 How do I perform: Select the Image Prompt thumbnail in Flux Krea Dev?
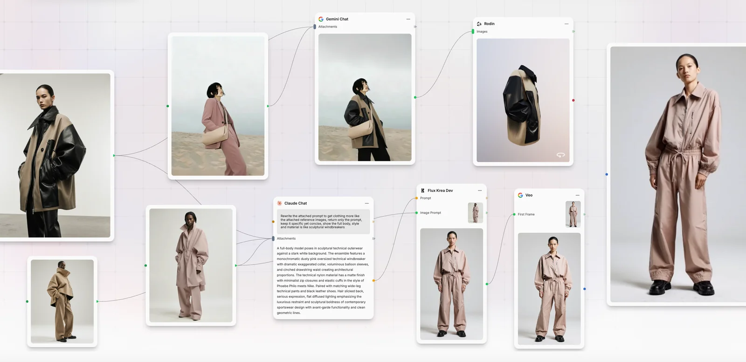pyautogui.click(x=475, y=213)
